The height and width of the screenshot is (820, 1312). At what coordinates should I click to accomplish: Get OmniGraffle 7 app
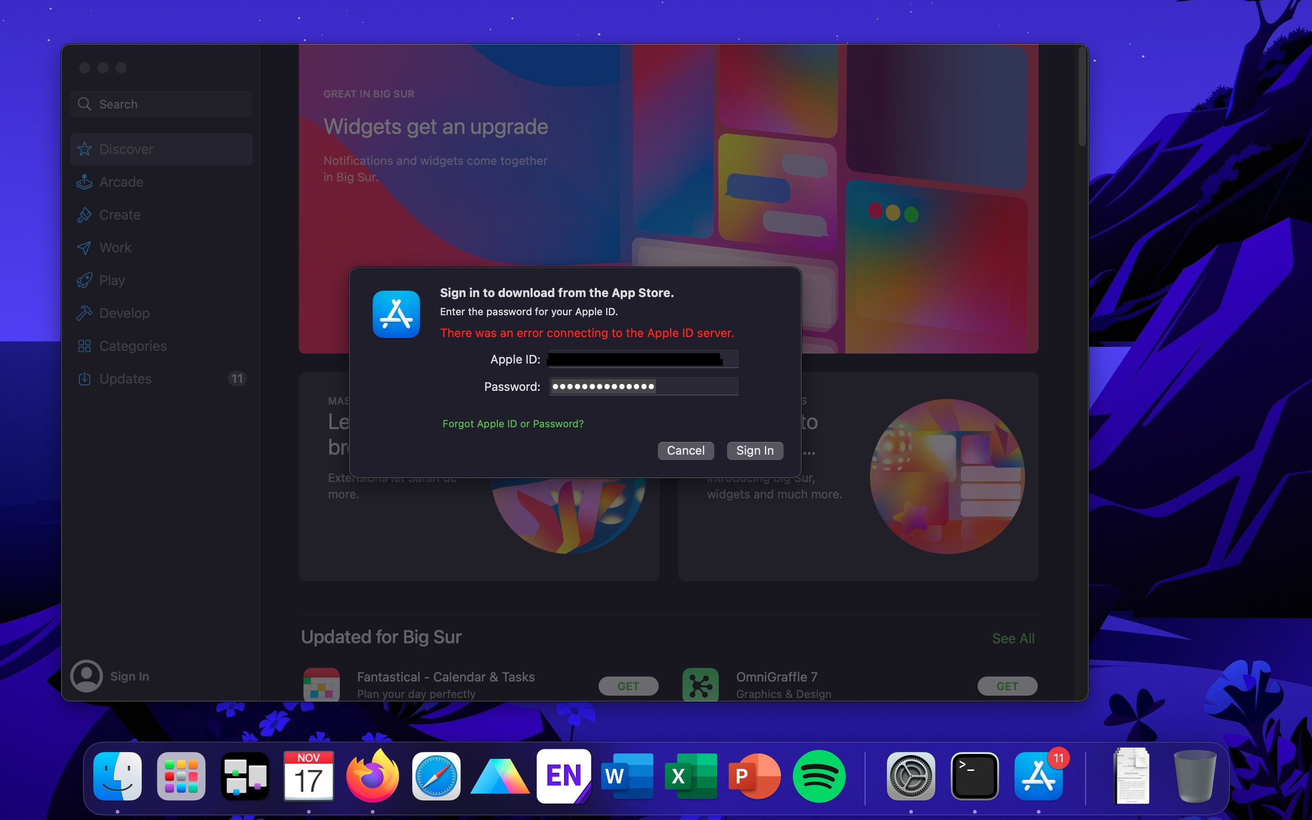[1007, 686]
